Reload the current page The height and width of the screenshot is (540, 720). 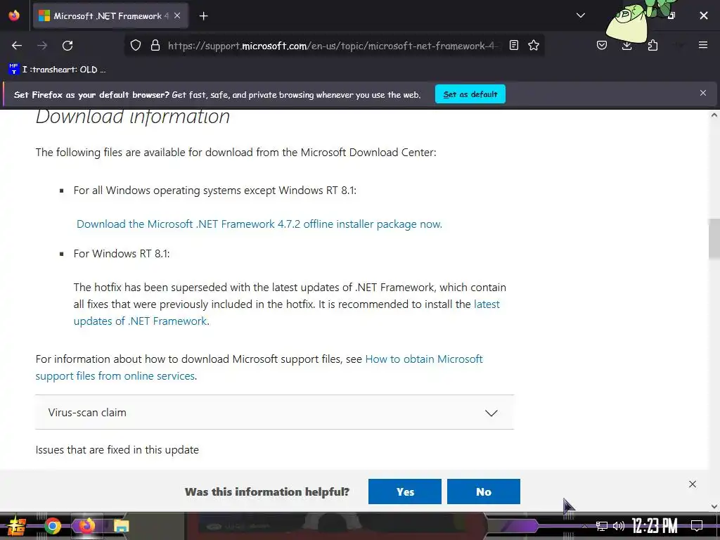point(67,46)
